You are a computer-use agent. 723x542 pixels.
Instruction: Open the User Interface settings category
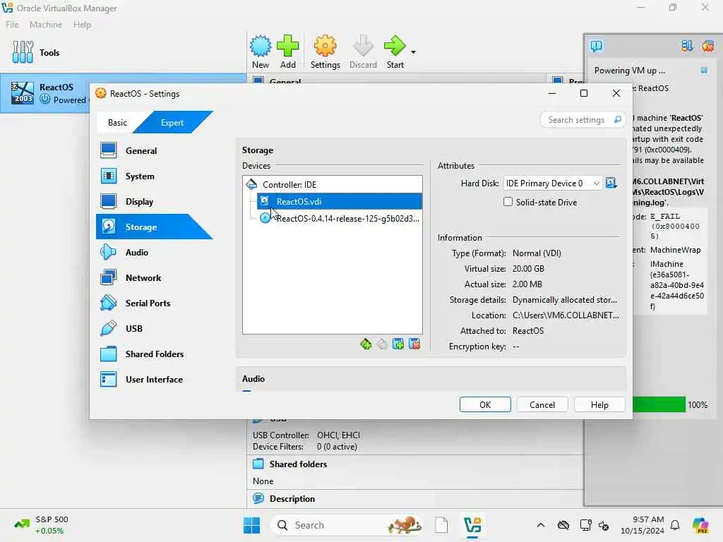(x=155, y=379)
